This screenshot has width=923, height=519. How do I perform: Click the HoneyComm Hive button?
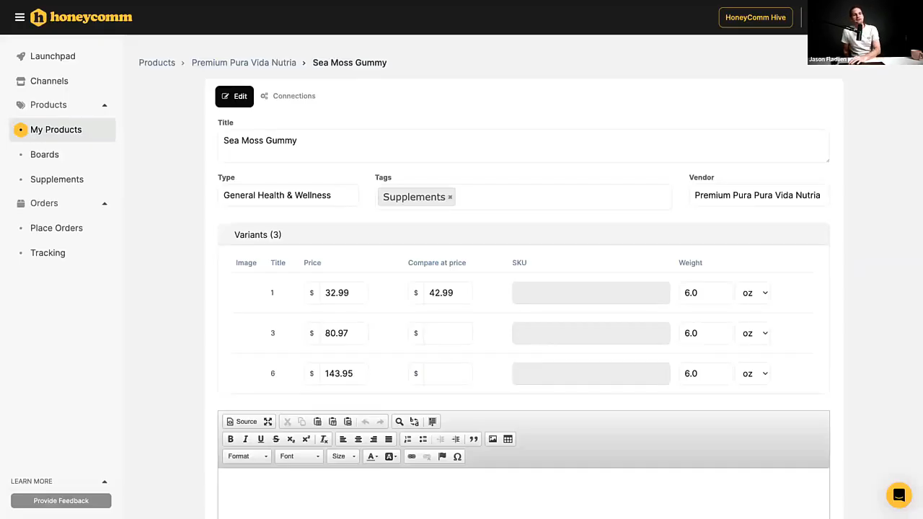[x=756, y=17]
